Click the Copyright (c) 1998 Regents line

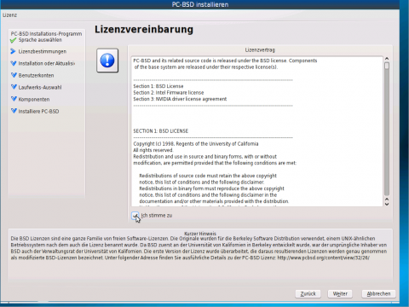(x=196, y=144)
